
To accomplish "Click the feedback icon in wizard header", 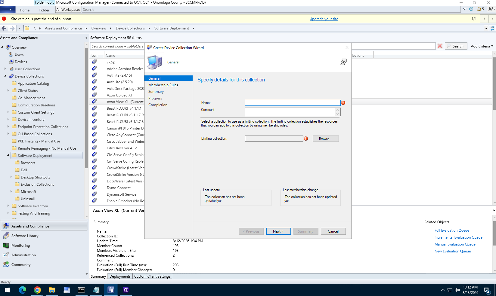I will pyautogui.click(x=343, y=62).
